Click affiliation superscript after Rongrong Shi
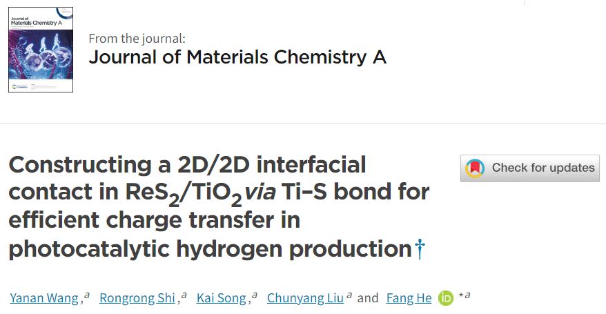Image resolution: width=606 pixels, height=314 pixels. tap(184, 295)
